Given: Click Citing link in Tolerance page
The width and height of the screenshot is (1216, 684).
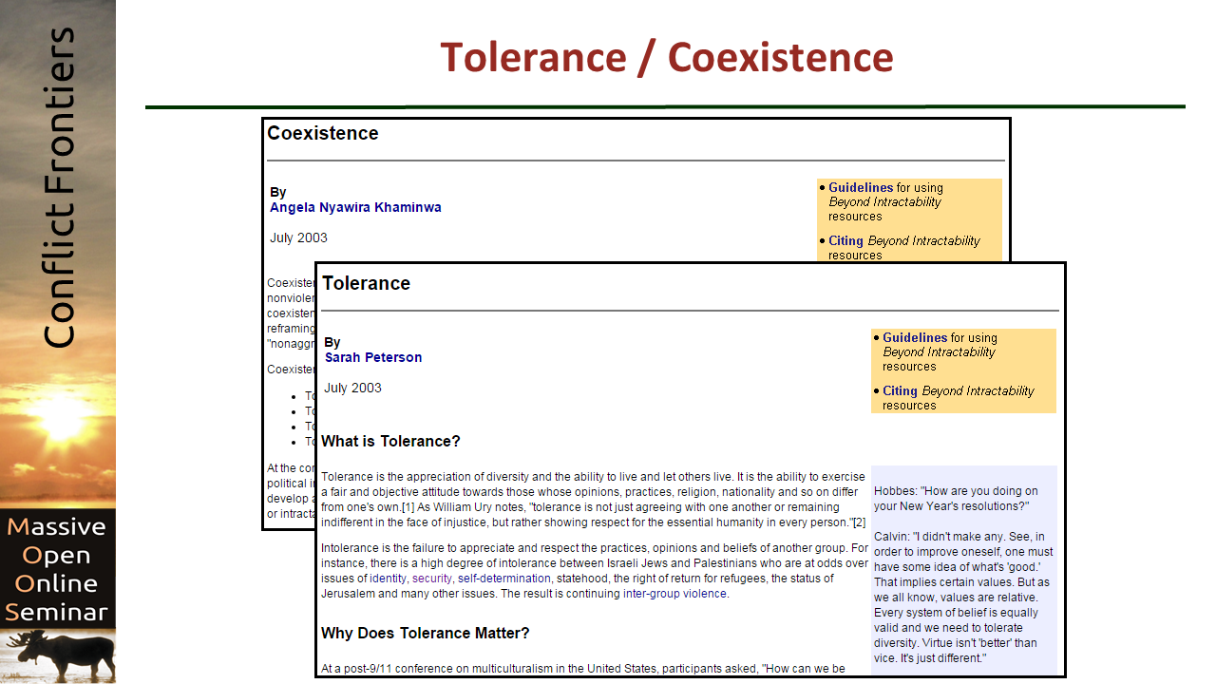Looking at the screenshot, I should pos(900,390).
